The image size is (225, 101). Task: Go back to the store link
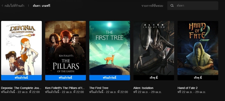(x=14, y=6)
